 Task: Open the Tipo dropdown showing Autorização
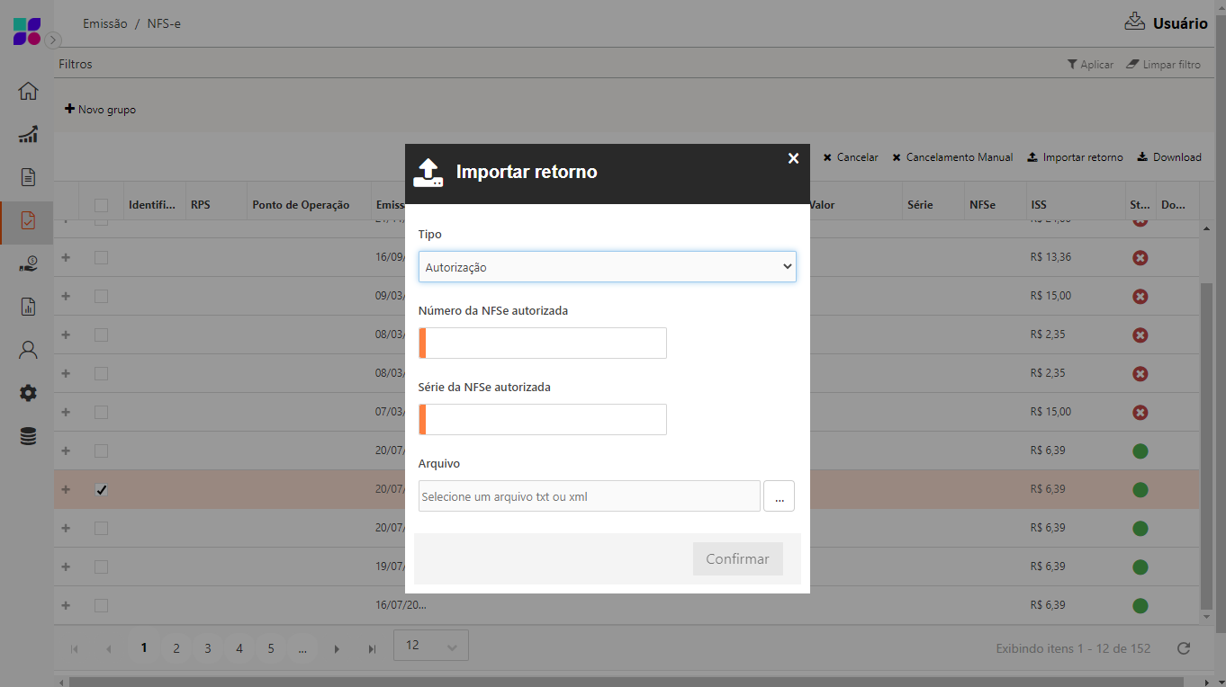pos(608,267)
